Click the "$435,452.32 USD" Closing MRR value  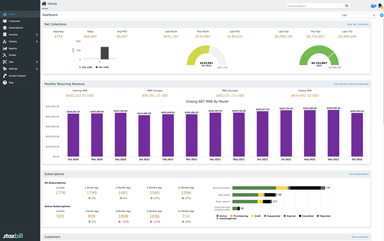point(305,95)
